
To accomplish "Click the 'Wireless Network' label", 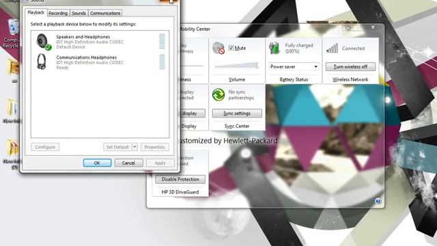I will pos(350,79).
